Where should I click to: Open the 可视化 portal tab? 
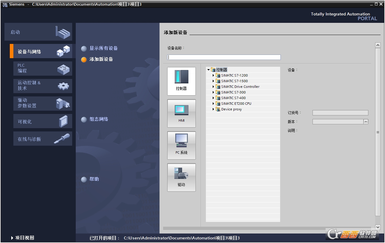pyautogui.click(x=42, y=121)
